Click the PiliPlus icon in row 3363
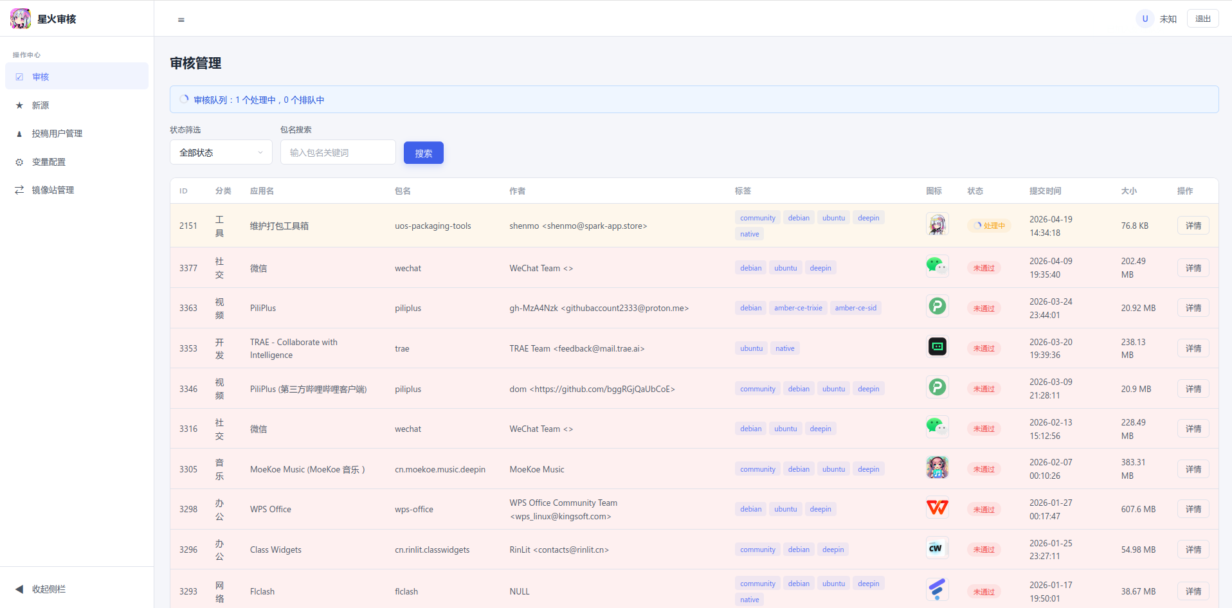This screenshot has width=1232, height=608. [x=937, y=307]
